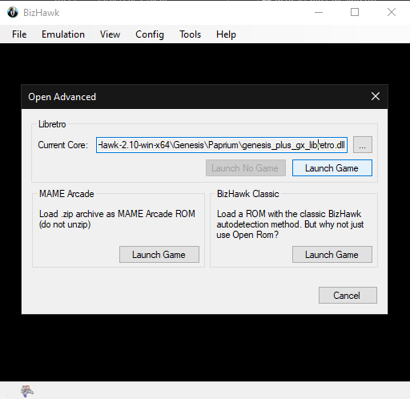Maximize the BizHawk window
Image resolution: width=410 pixels, height=399 pixels.
pyautogui.click(x=355, y=12)
